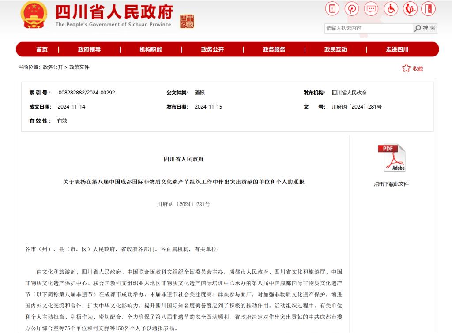
Task: Click the English subtitle The People's Government
Action: pos(113,25)
